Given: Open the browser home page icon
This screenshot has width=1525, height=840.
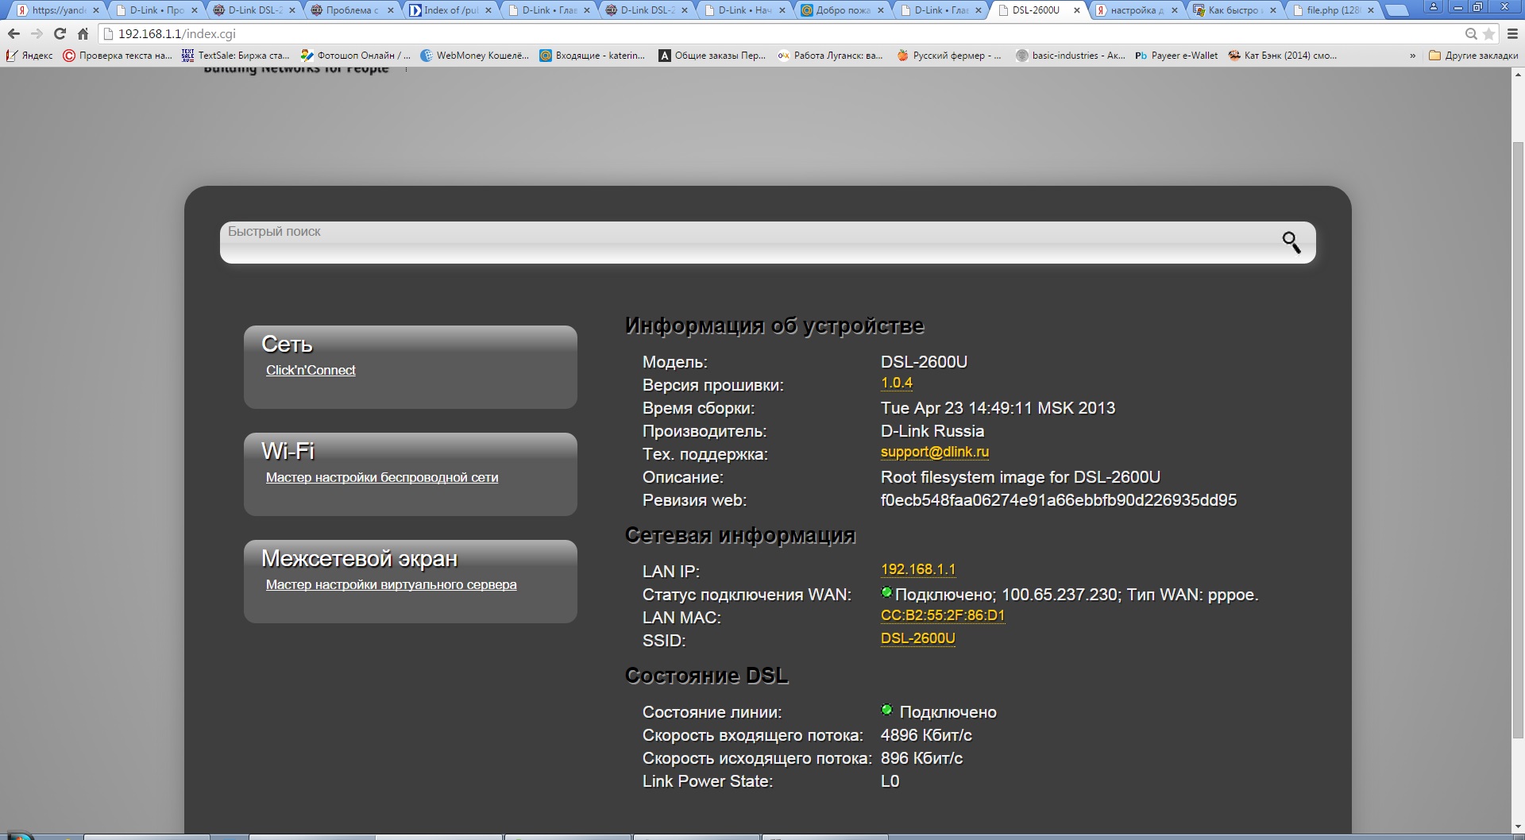Looking at the screenshot, I should 83,34.
